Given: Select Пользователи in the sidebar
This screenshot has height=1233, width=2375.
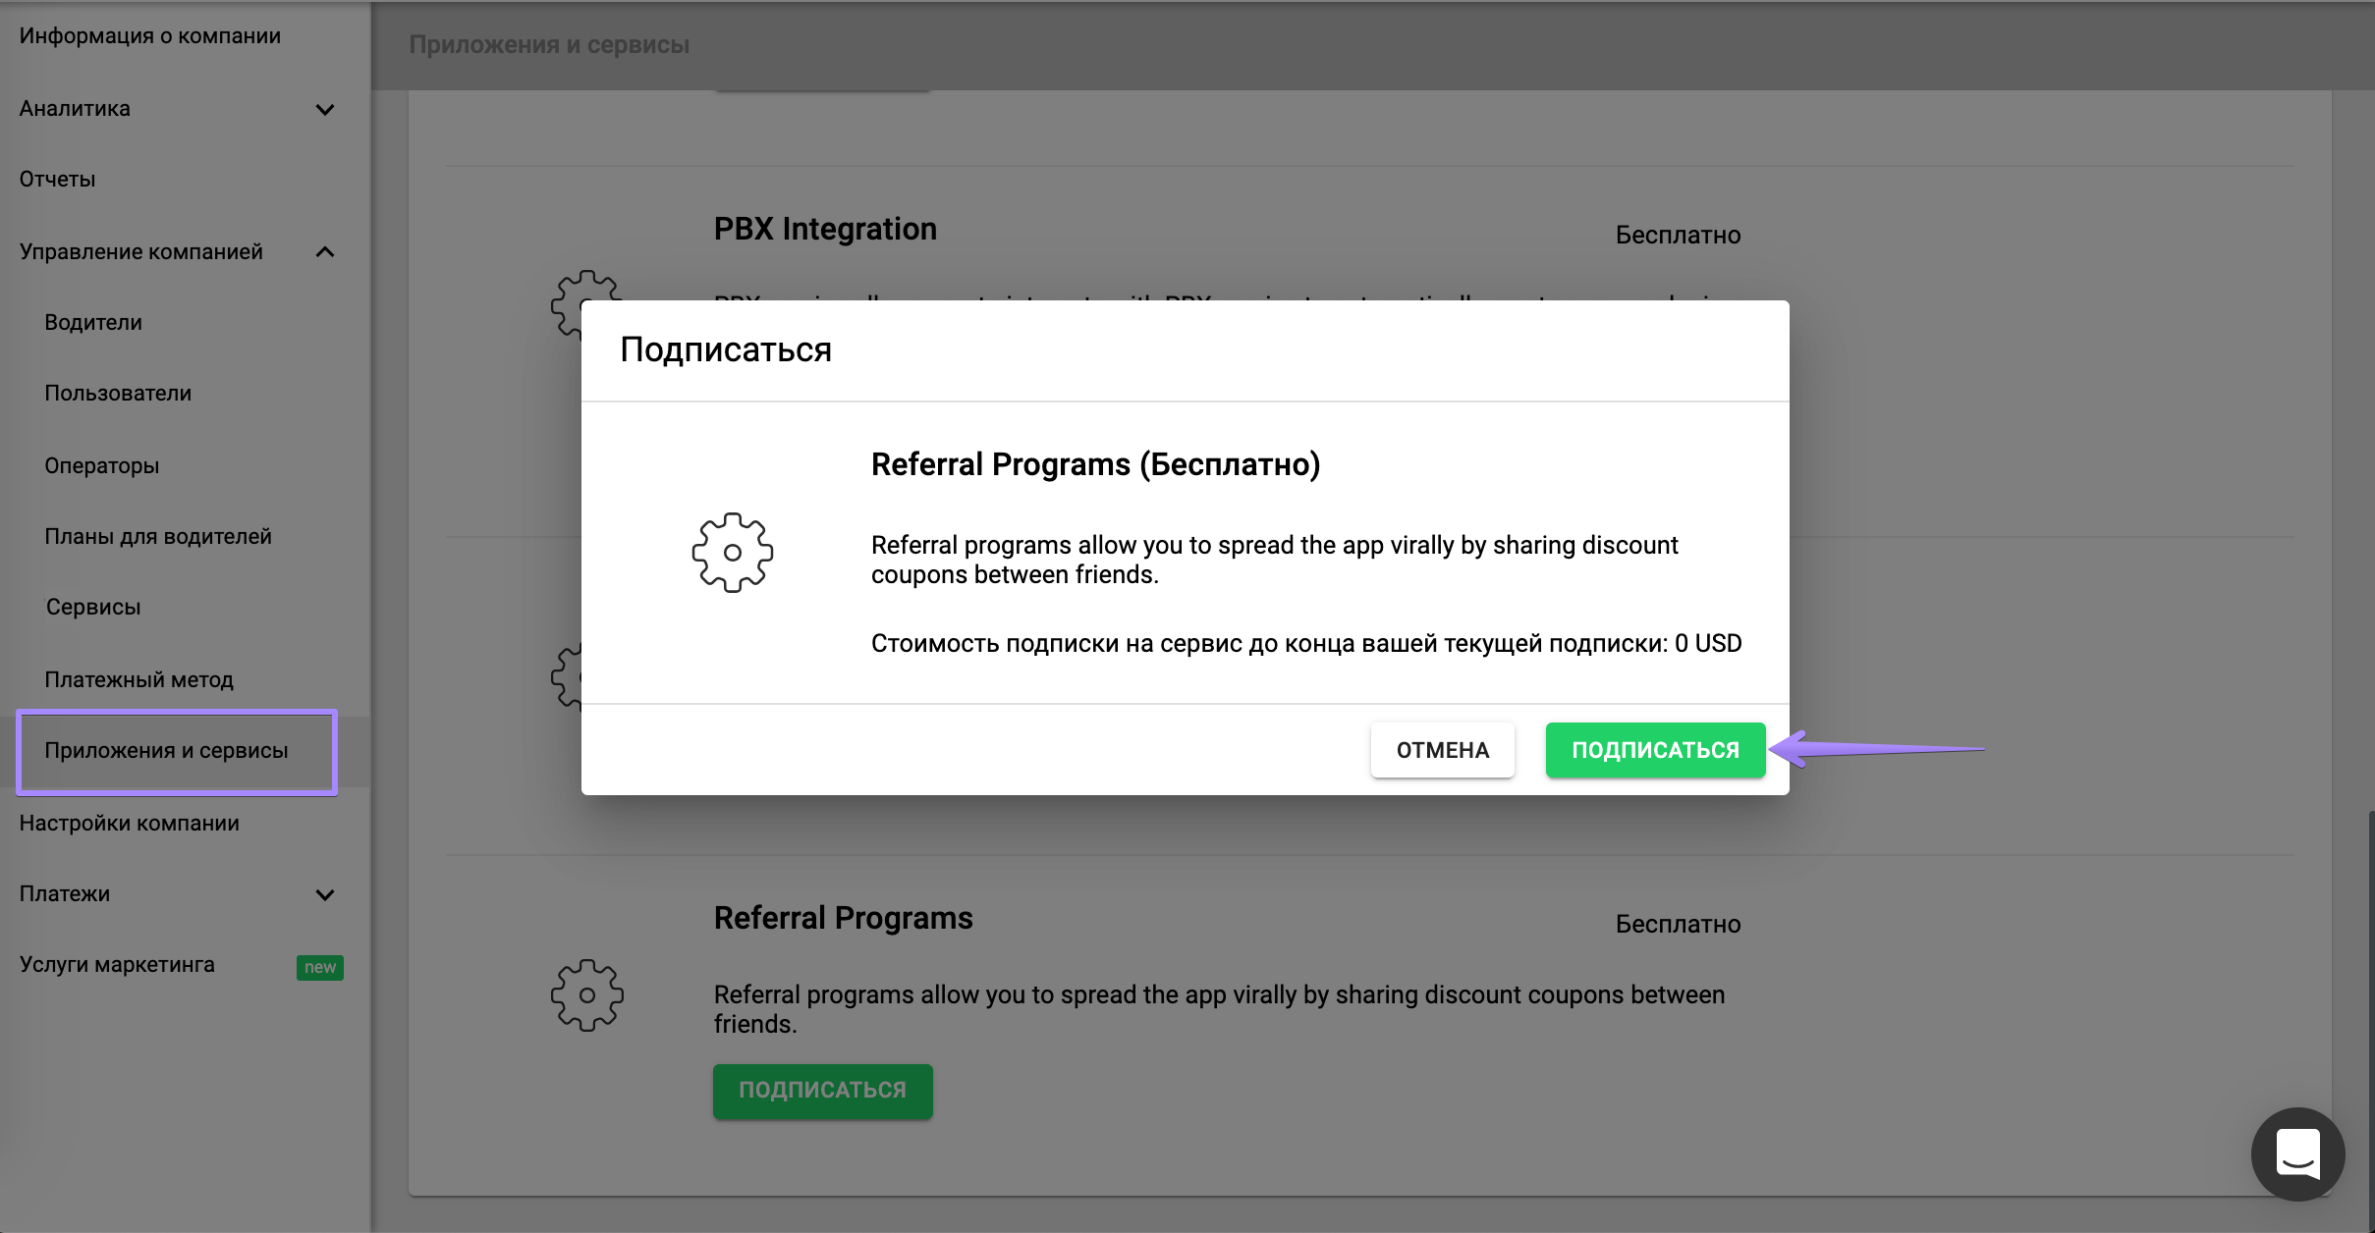Looking at the screenshot, I should 118,394.
